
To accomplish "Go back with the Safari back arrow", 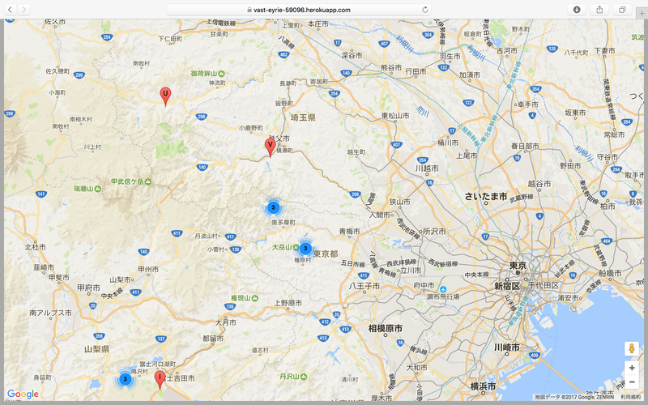I will [x=11, y=9].
